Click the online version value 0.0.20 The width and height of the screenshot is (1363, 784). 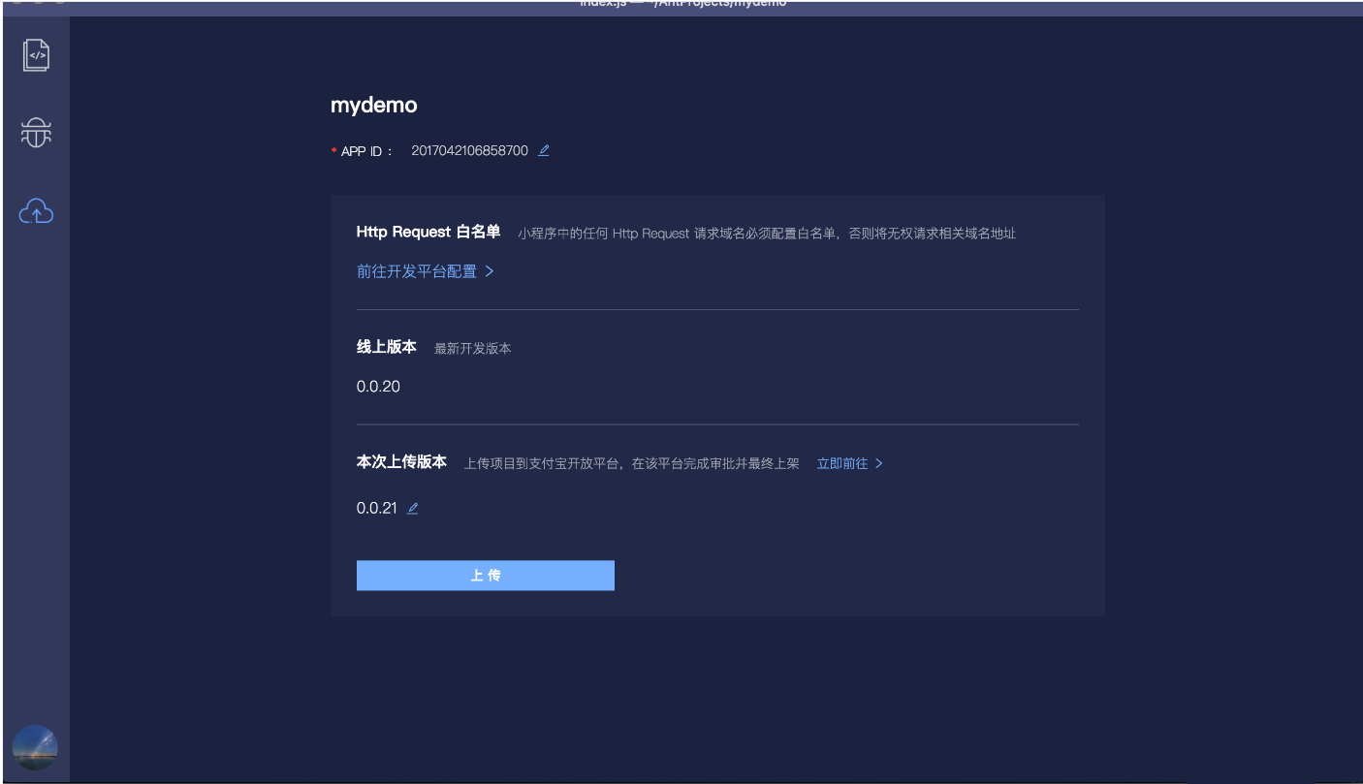coord(378,387)
